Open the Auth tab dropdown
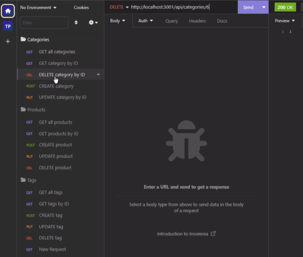The image size is (303, 257). (145, 21)
